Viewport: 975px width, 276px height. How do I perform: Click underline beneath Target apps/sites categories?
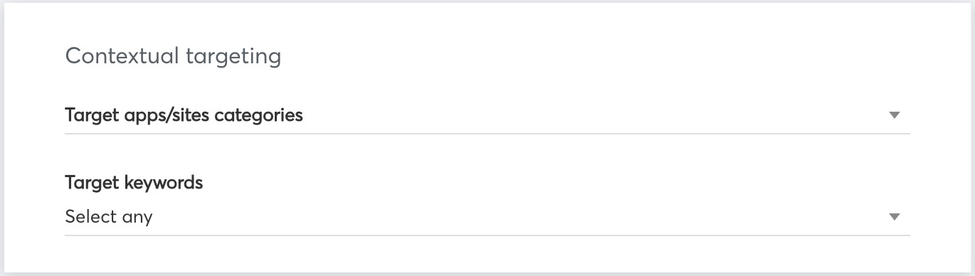pos(487,133)
